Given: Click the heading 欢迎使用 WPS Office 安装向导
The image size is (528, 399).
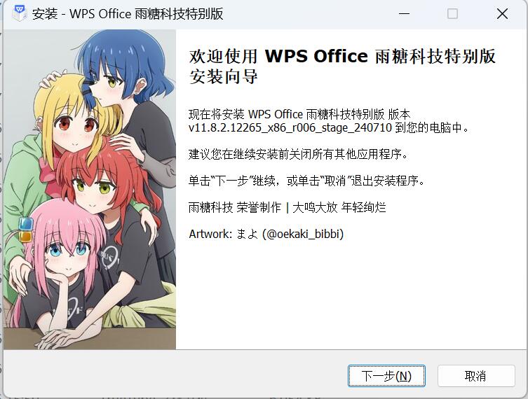Looking at the screenshot, I should coord(342,66).
